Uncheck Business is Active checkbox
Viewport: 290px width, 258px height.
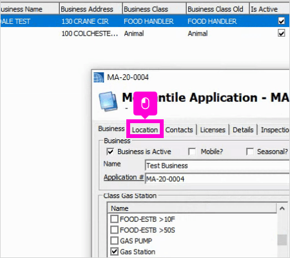[110, 152]
